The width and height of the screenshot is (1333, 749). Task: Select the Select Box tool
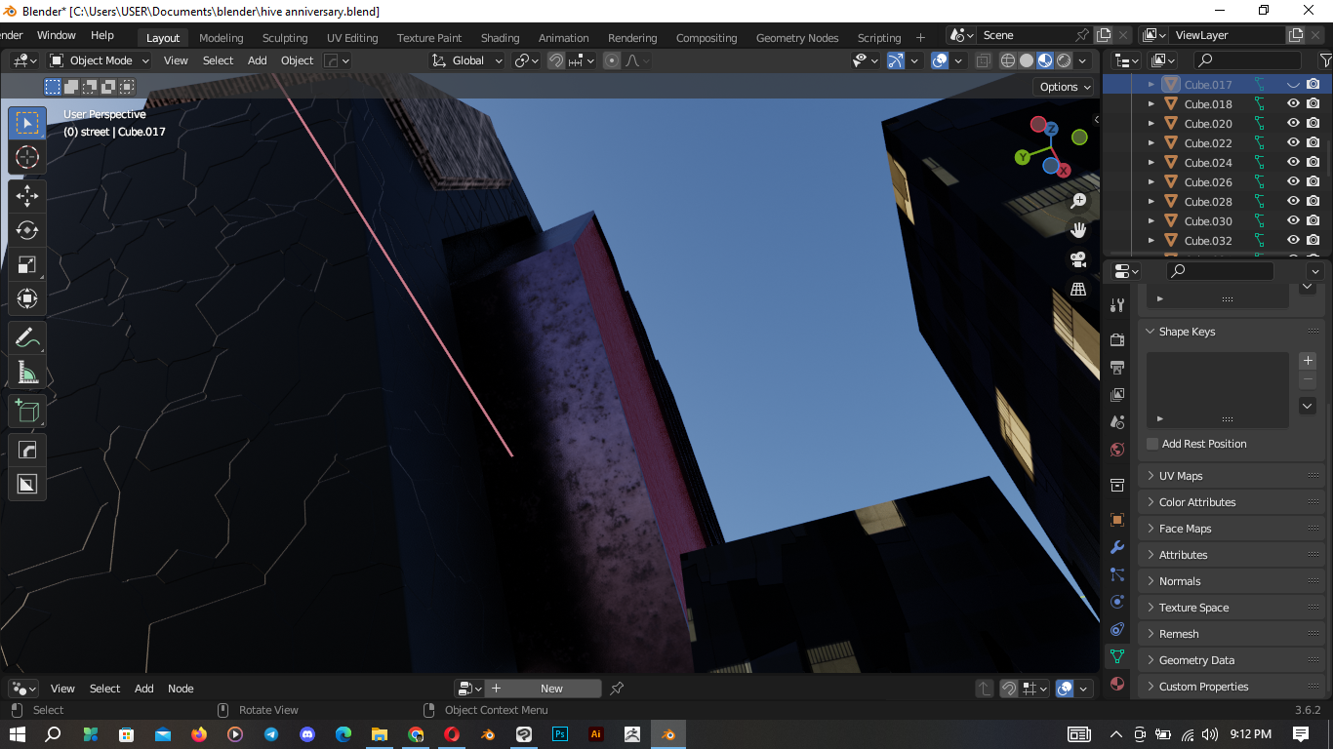[27, 123]
